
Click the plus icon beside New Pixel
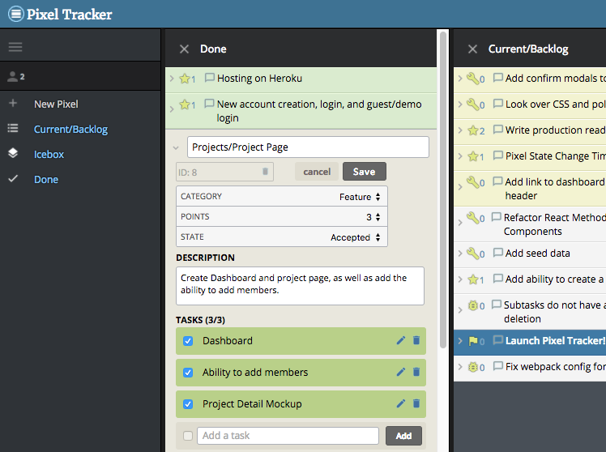13,103
